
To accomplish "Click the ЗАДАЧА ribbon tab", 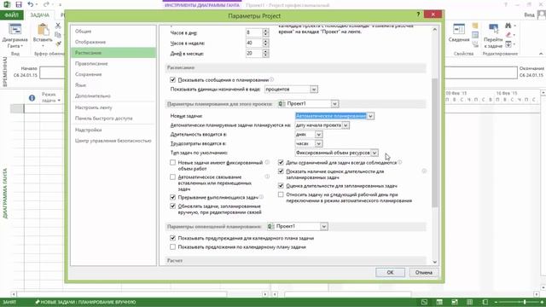I will tap(39, 15).
